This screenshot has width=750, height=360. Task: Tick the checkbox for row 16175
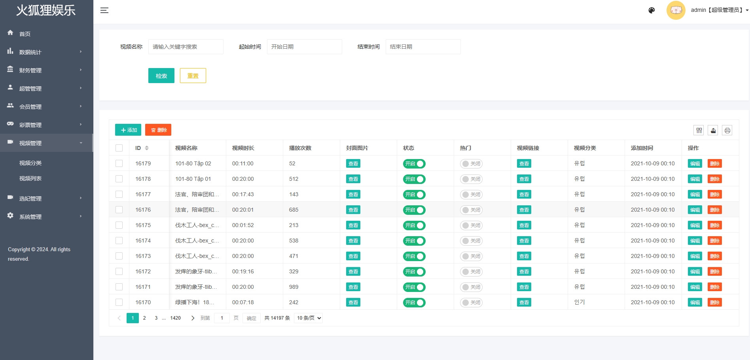point(119,225)
